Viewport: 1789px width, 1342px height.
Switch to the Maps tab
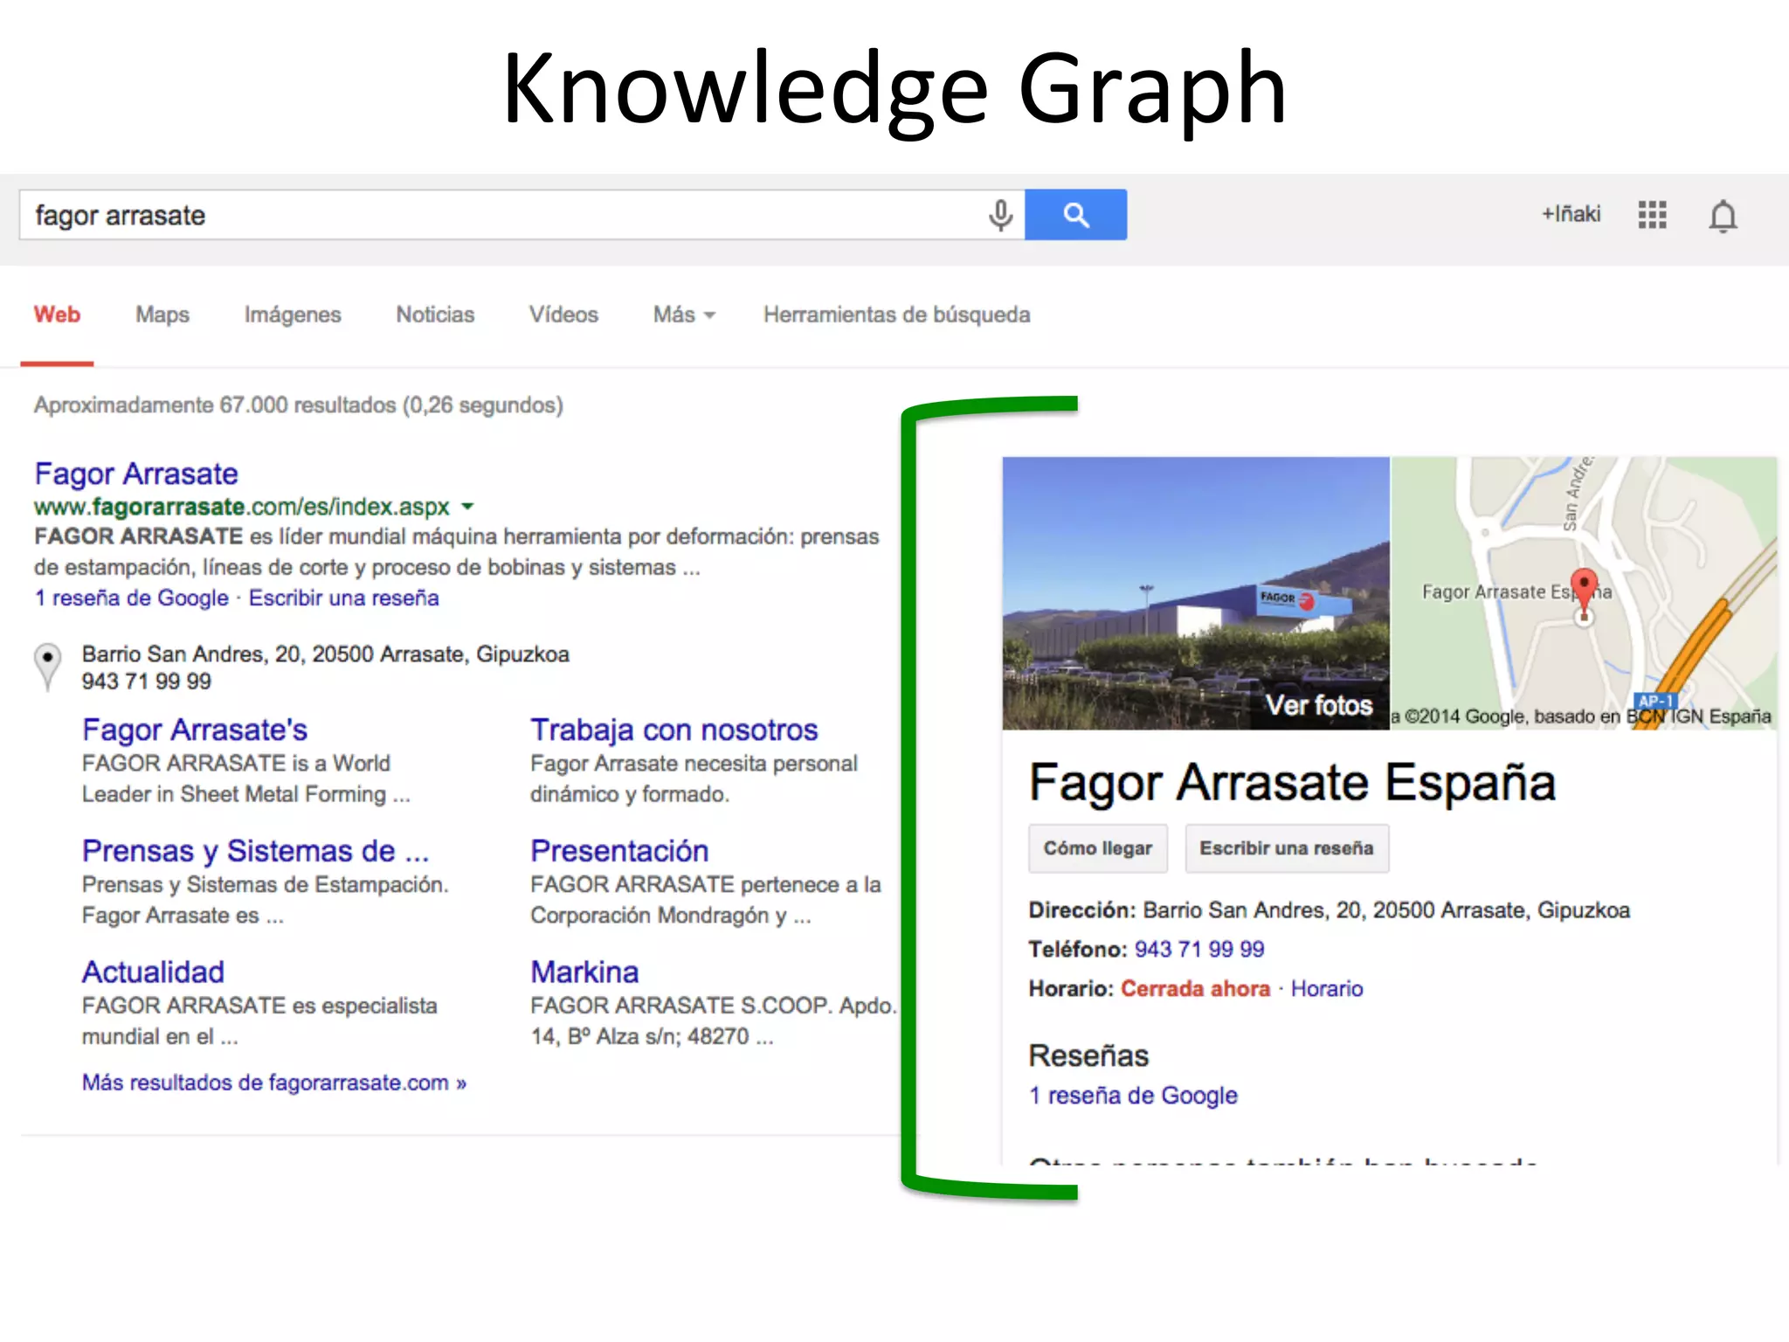pyautogui.click(x=162, y=315)
